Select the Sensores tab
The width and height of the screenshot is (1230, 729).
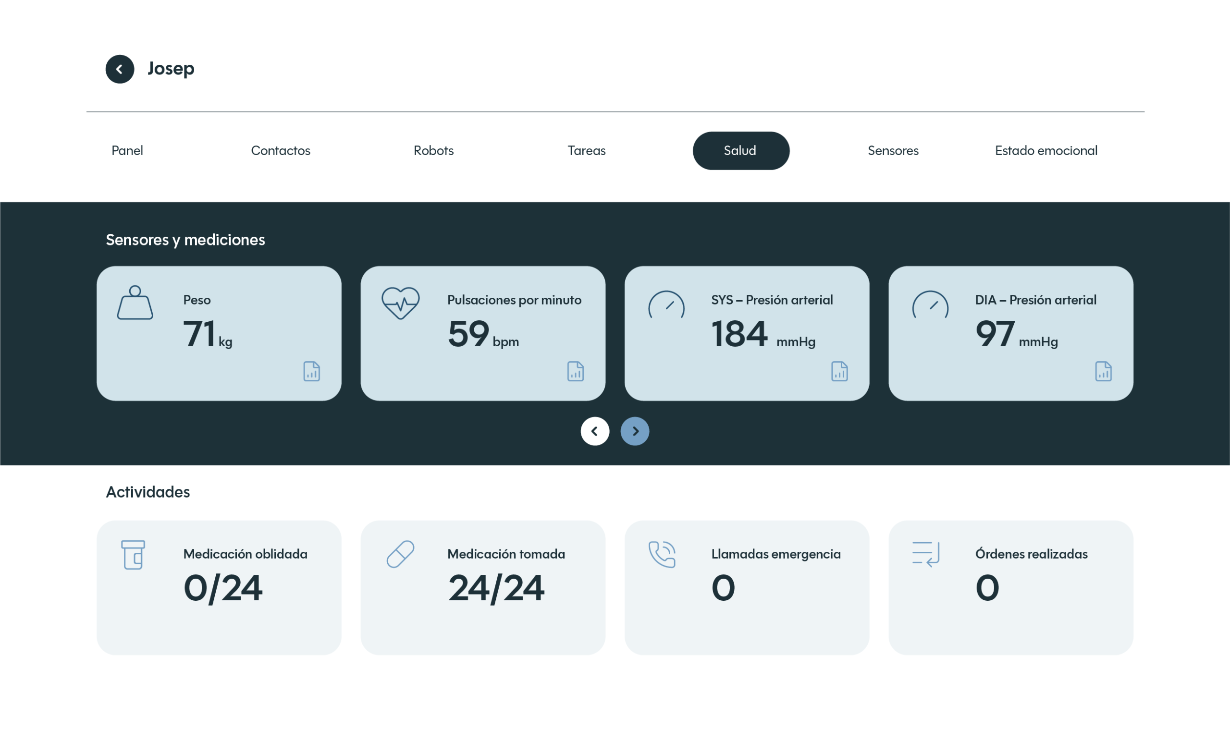pyautogui.click(x=893, y=151)
